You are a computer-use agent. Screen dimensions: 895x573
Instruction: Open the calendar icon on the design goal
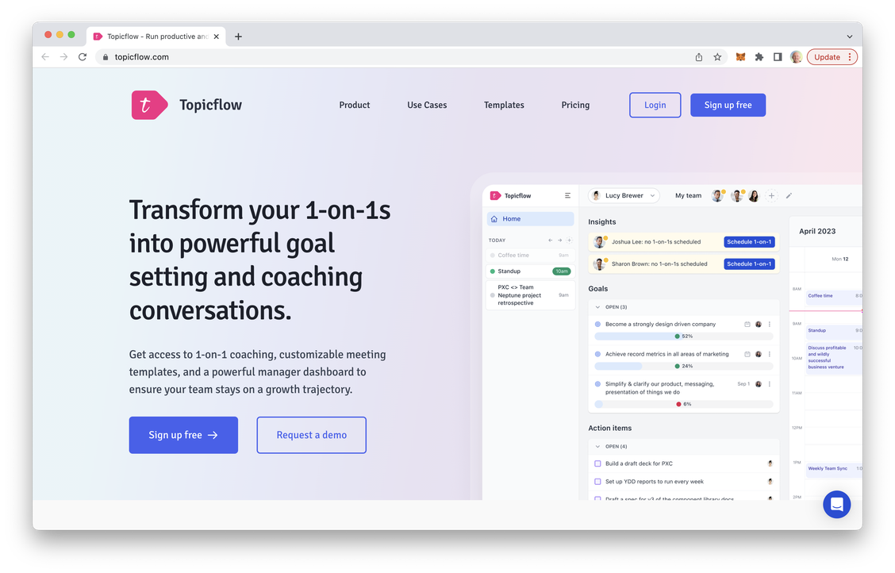(746, 324)
